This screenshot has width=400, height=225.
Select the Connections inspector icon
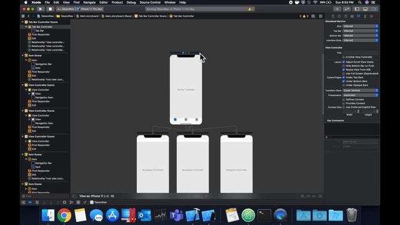pyautogui.click(x=371, y=16)
